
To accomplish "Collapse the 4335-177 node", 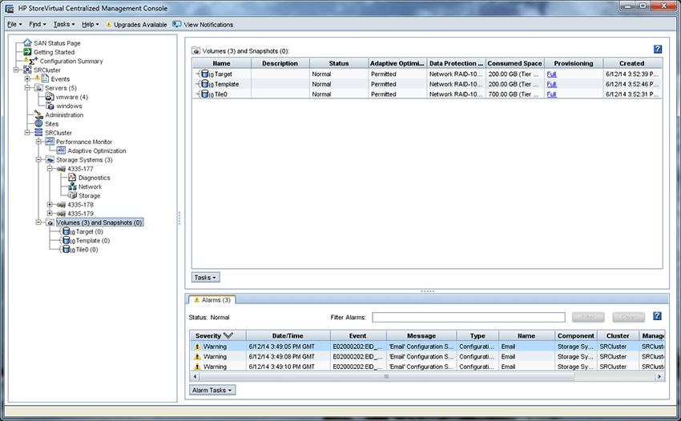I will tap(50, 169).
